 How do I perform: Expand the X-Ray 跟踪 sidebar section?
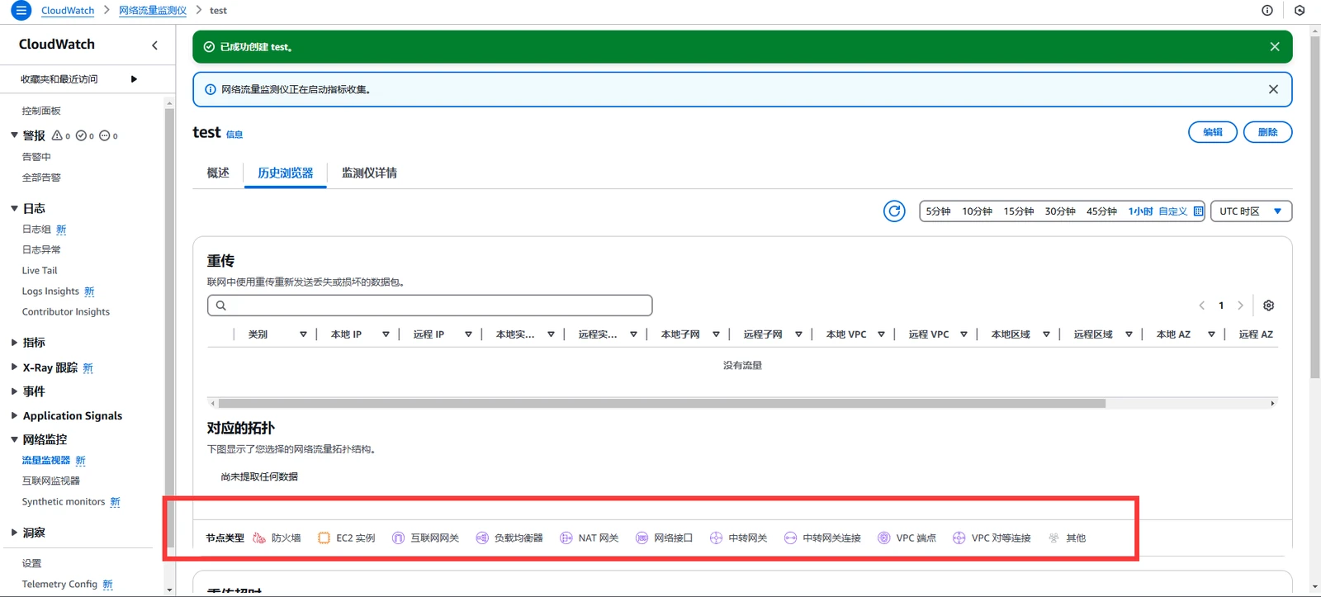14,367
